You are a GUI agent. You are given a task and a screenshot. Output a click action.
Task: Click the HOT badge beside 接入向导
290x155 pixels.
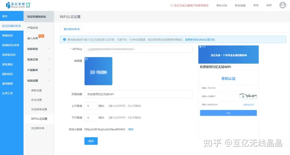point(41,36)
